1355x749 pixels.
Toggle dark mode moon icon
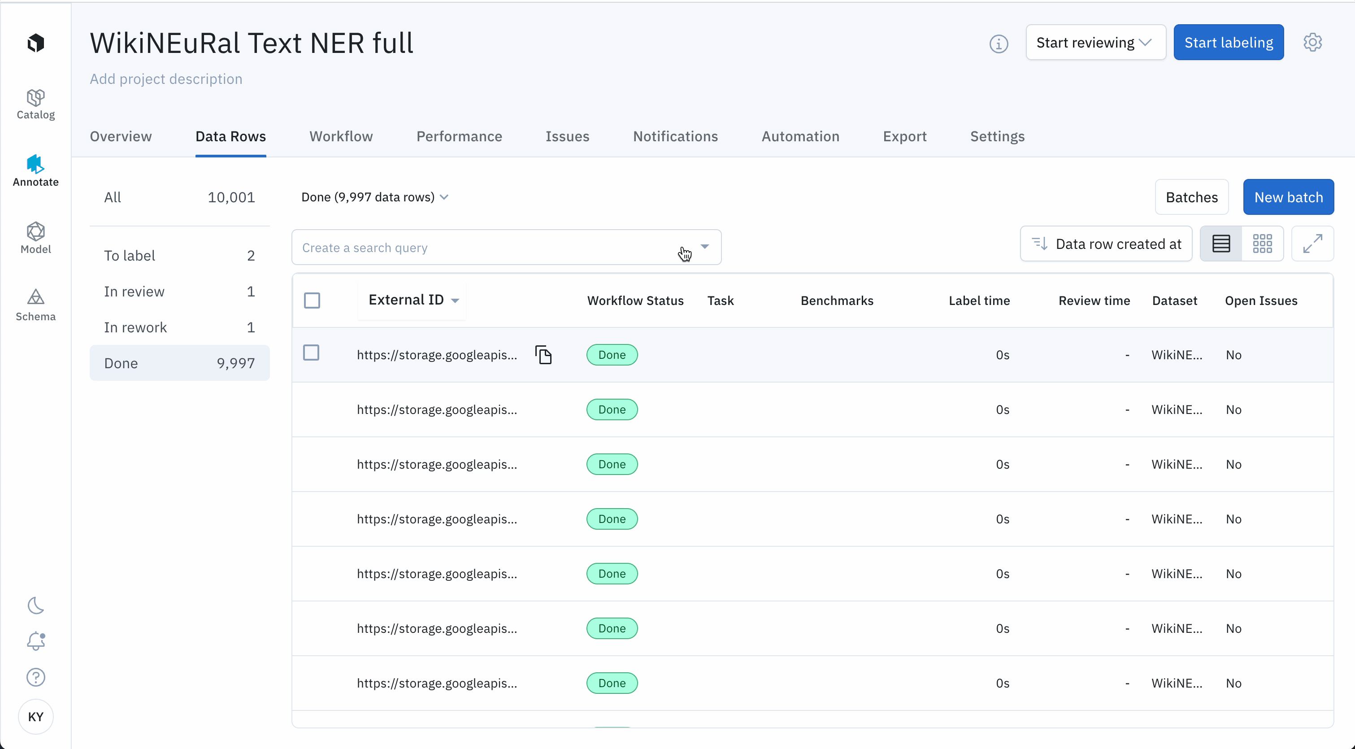coord(35,605)
